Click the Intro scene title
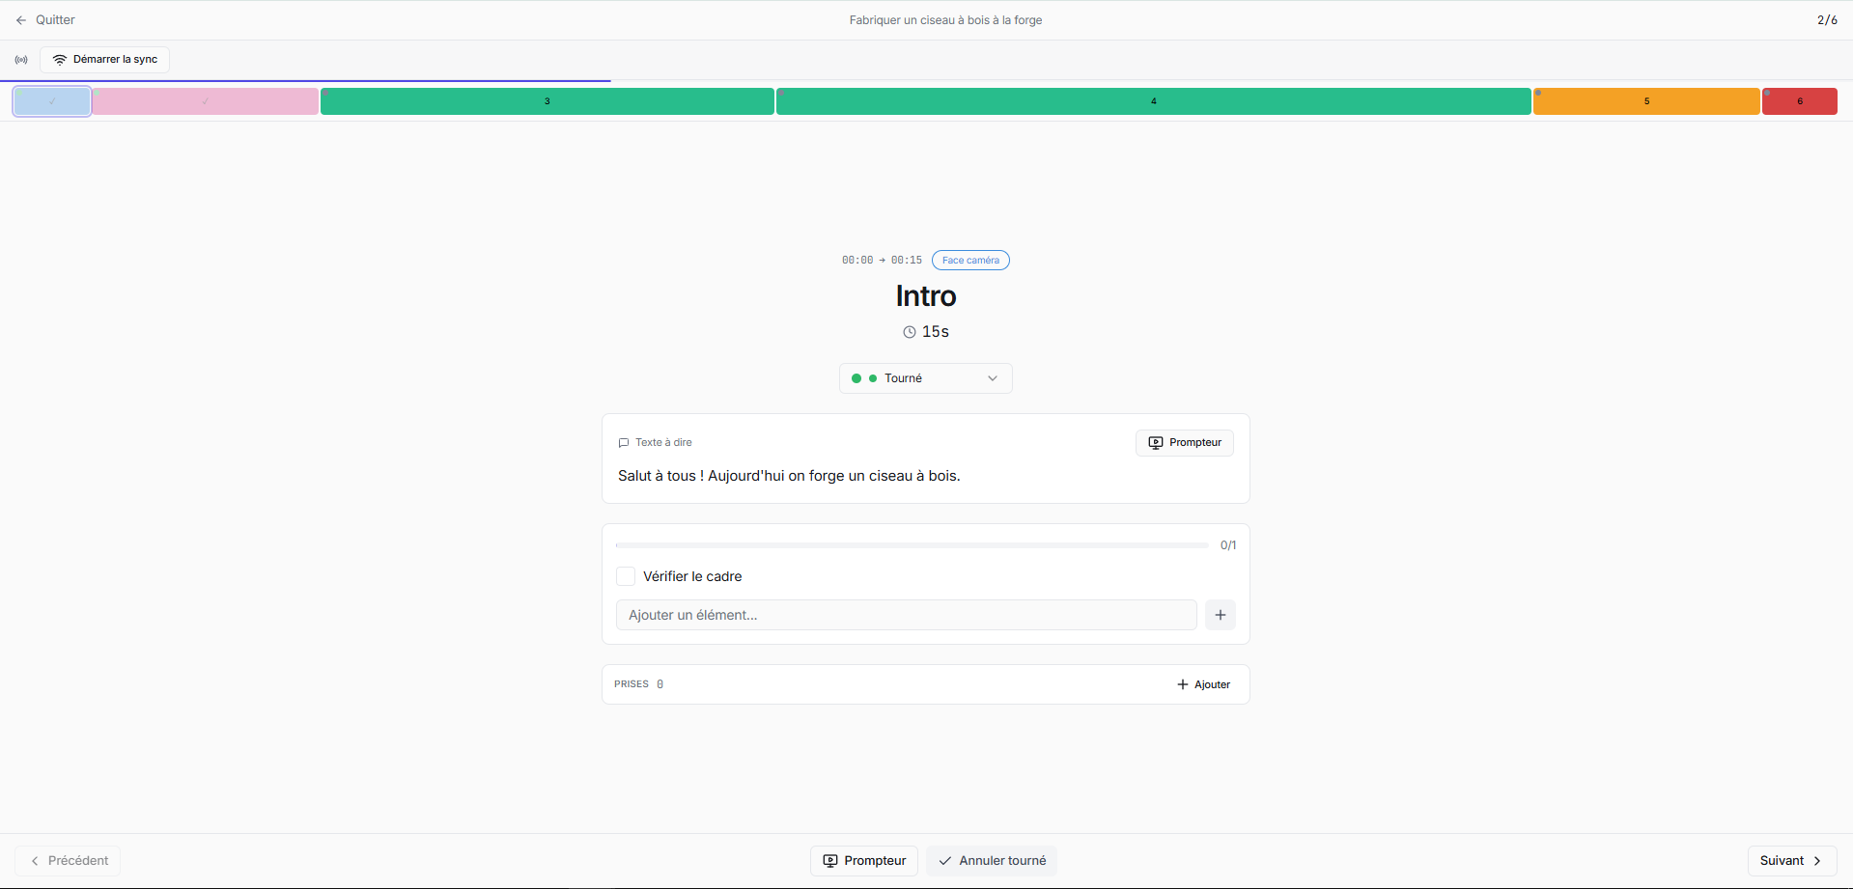 pos(926,296)
